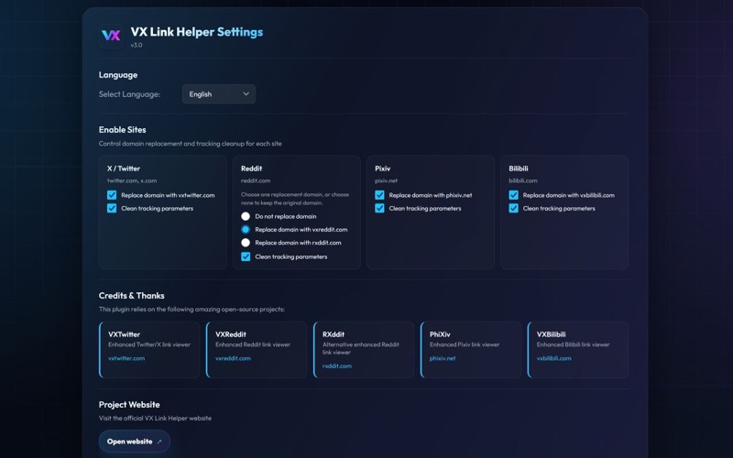Click the arrow icon on Open website button

coord(159,442)
